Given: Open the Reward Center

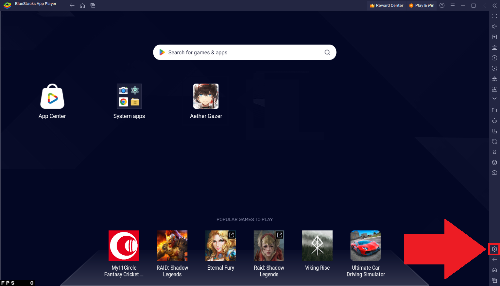Looking at the screenshot, I should tap(386, 5).
